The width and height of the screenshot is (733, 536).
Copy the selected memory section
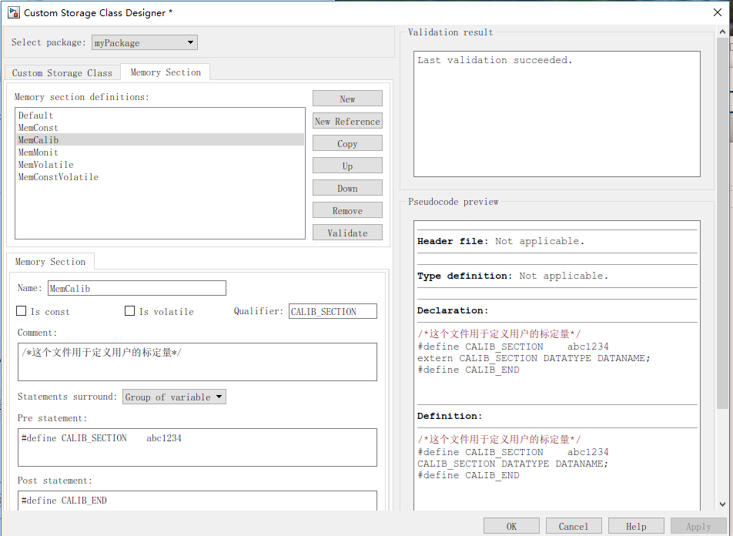click(x=347, y=143)
